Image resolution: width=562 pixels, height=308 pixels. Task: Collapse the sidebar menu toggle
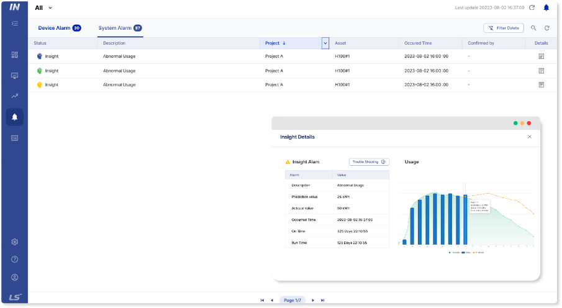[15, 24]
